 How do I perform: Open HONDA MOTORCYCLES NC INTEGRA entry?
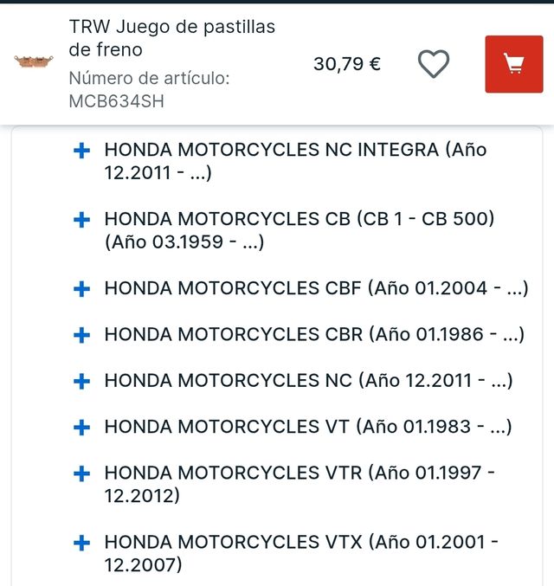[295, 161]
